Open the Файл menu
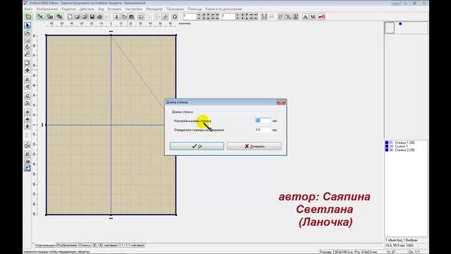 tap(28, 9)
